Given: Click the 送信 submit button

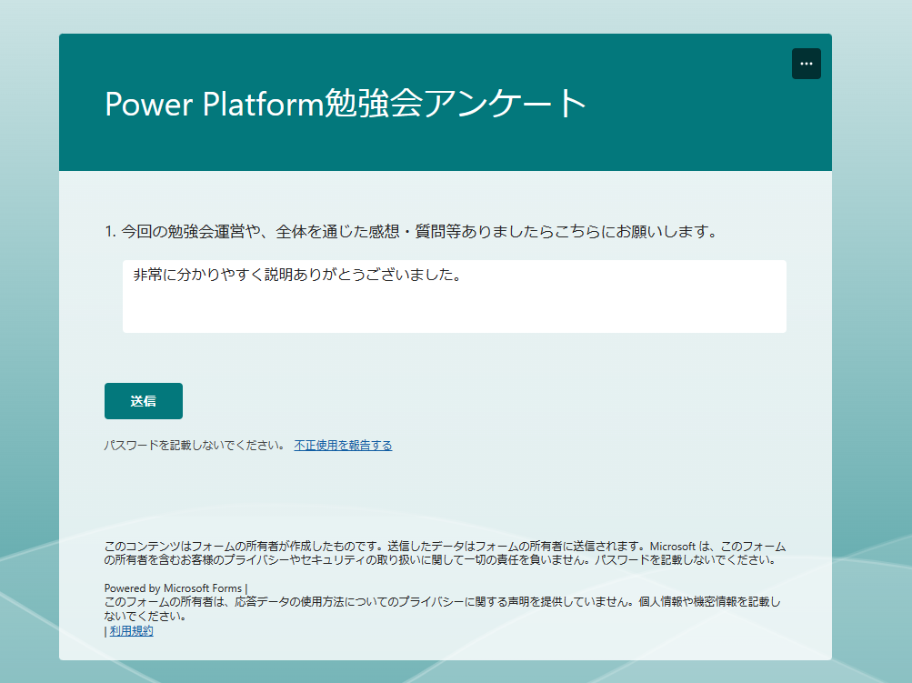Looking at the screenshot, I should 144,401.
